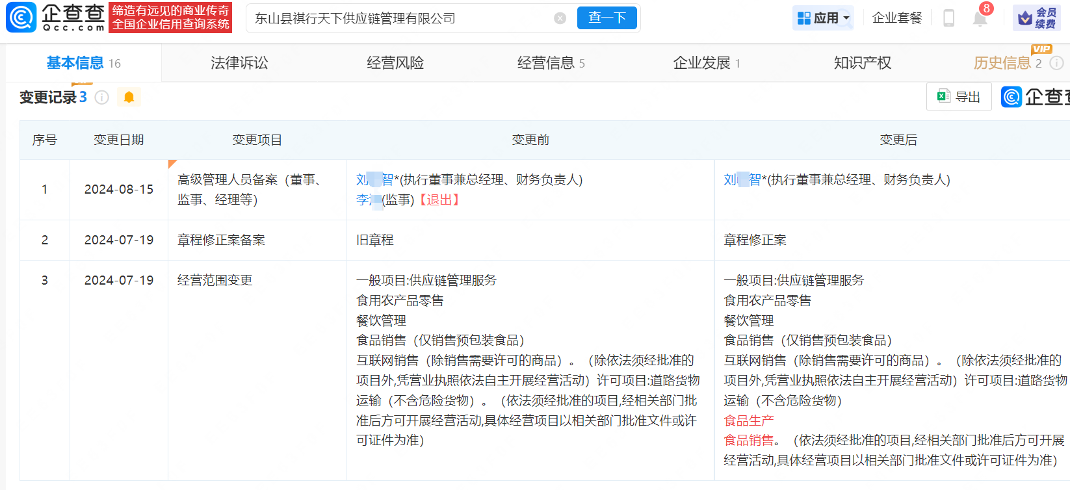This screenshot has width=1070, height=490.
Task: Click red 食品生产 text in 变更后
Action: point(749,420)
